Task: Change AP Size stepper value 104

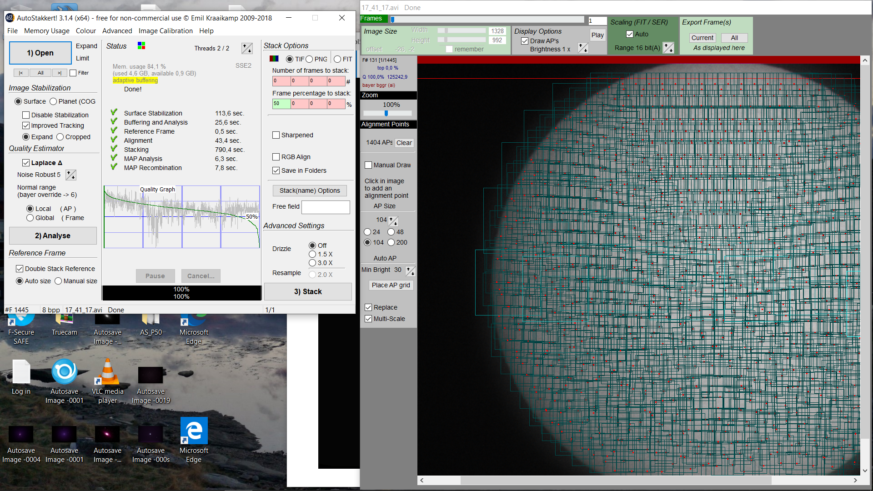Action: pyautogui.click(x=393, y=221)
